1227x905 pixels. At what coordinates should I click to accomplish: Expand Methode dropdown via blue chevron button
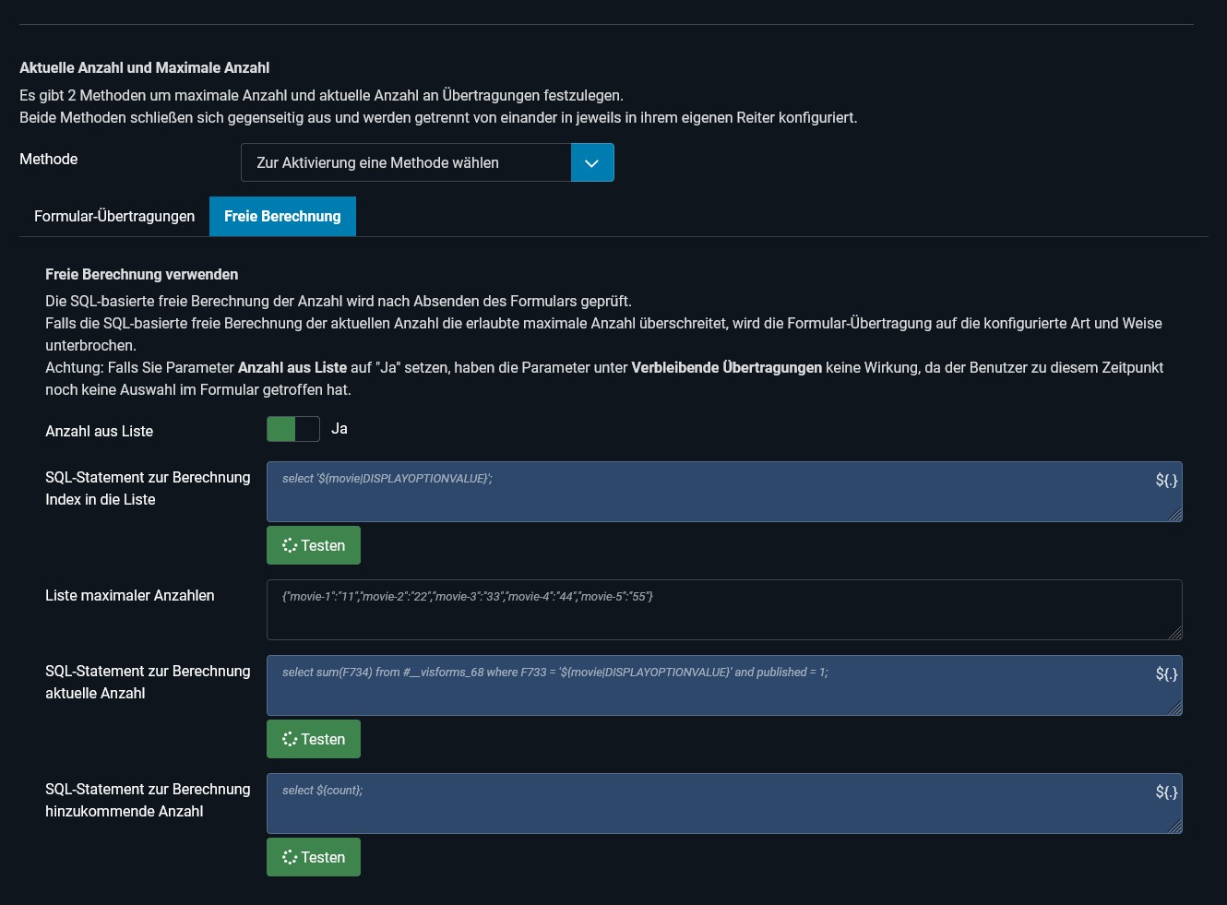click(x=592, y=163)
